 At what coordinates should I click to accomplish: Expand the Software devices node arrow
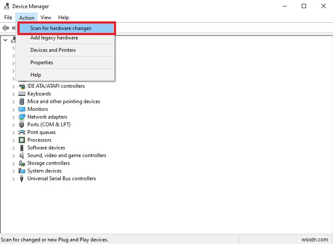point(13,148)
